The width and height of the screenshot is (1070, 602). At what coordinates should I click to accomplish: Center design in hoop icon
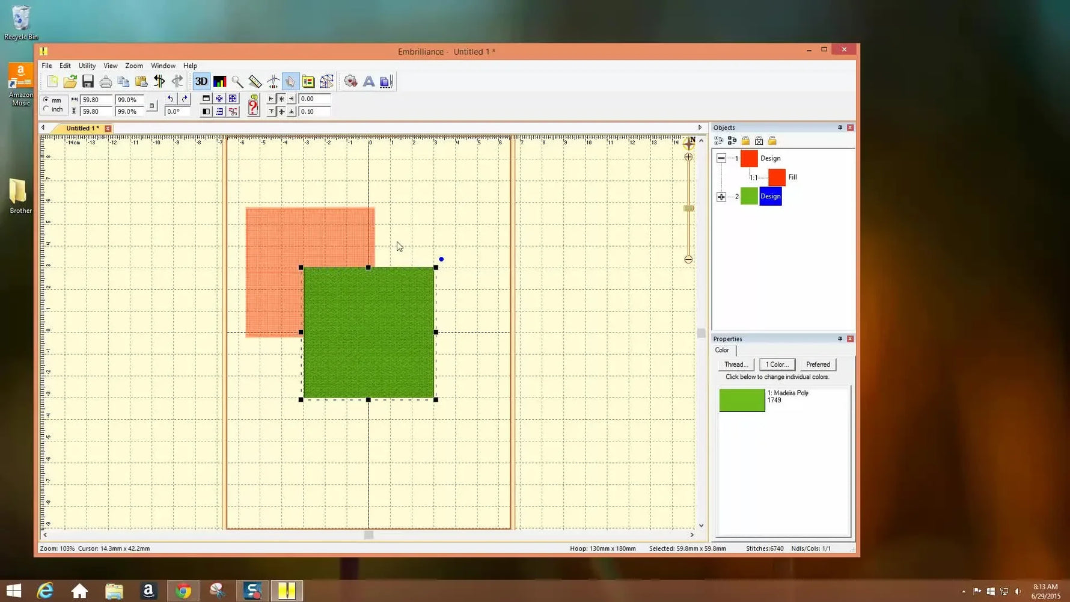pos(219,99)
